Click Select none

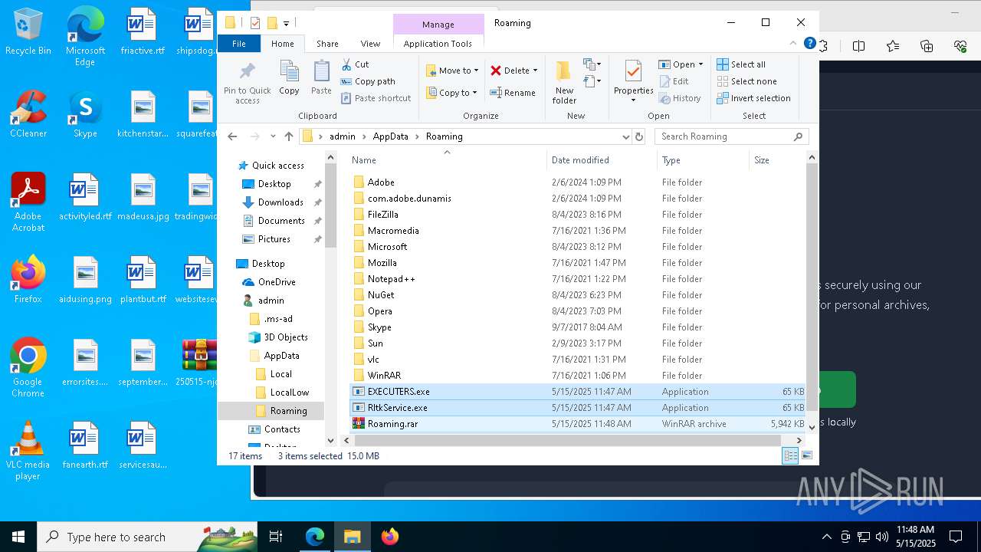746,81
